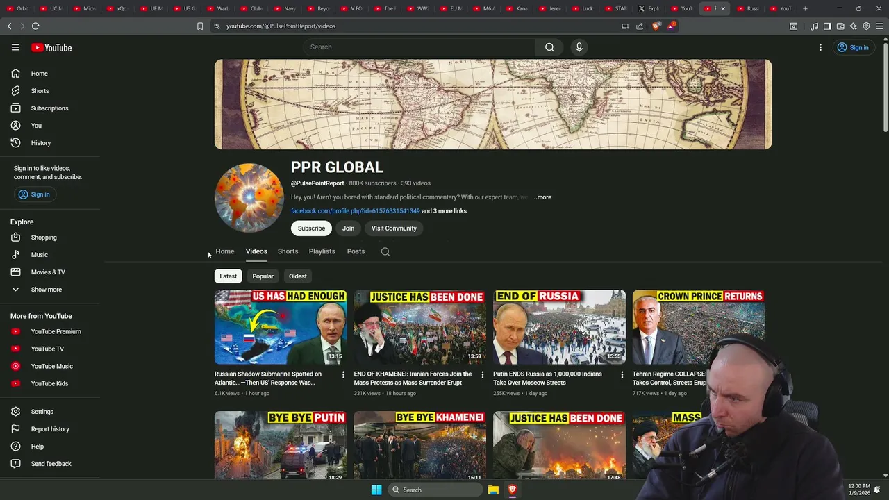Viewport: 889px width, 500px height.
Task: Open the YouTube guide hamburger menu
Action: pos(15,47)
